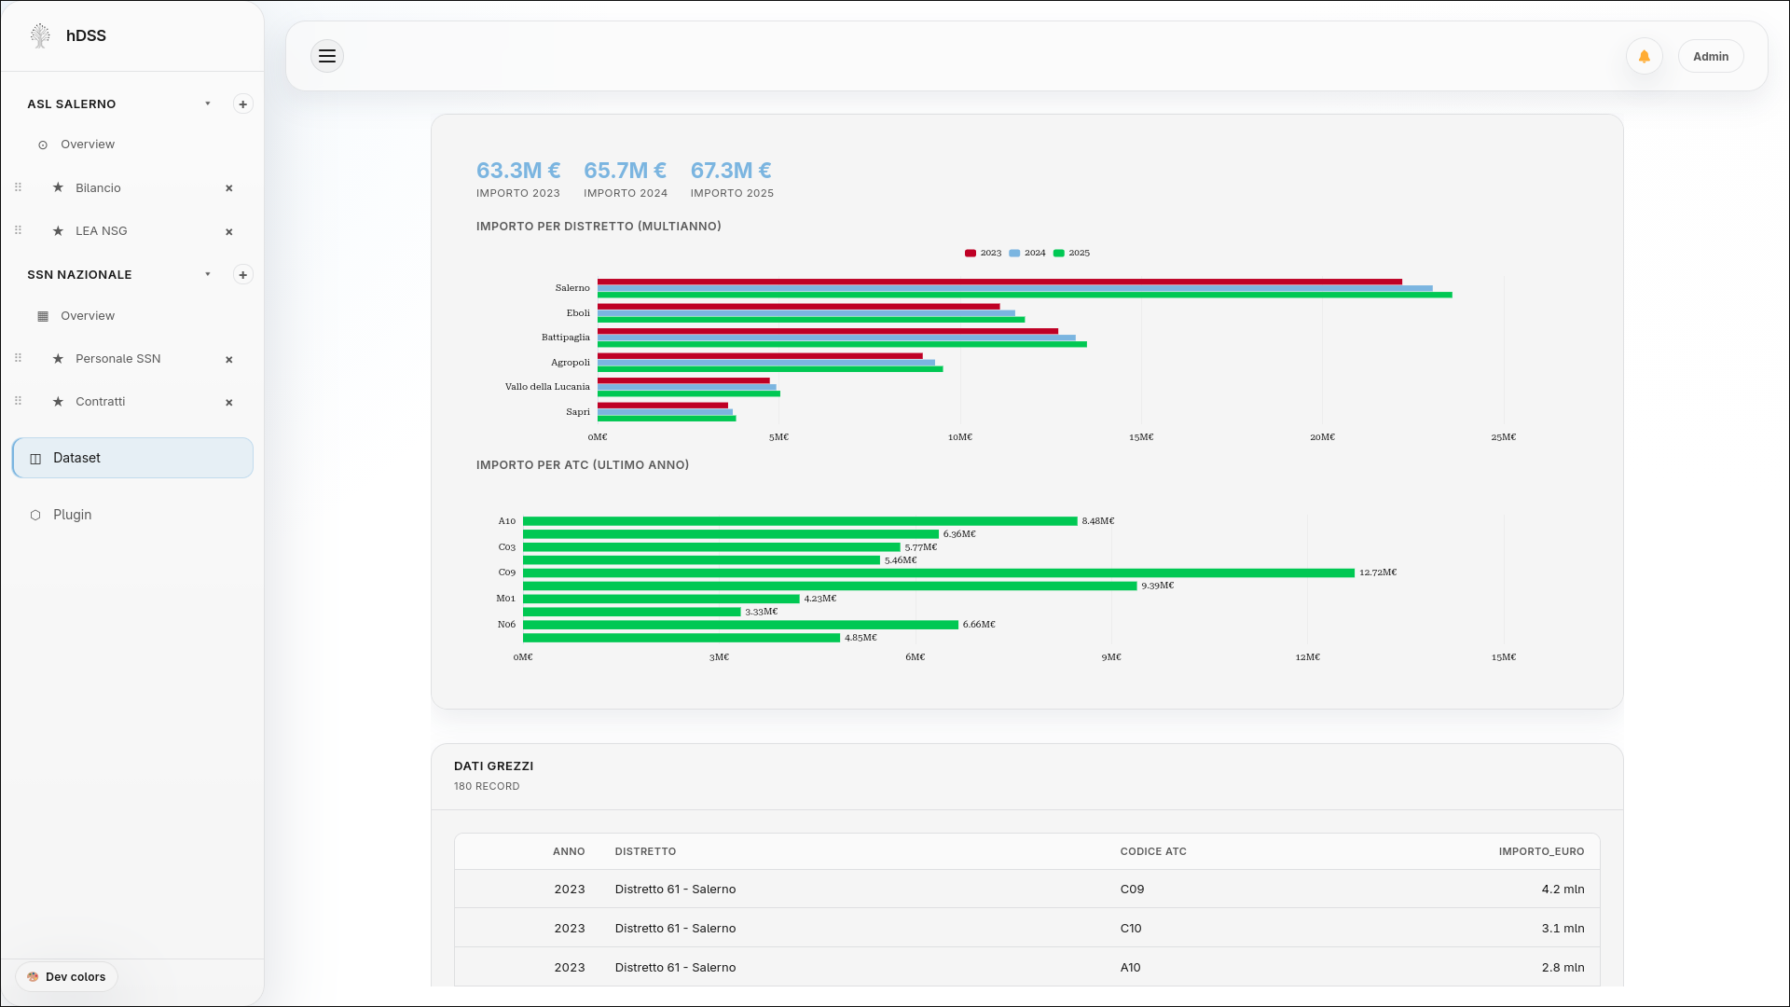
Task: Add item to ASL SALERNO section
Action: pos(242,103)
